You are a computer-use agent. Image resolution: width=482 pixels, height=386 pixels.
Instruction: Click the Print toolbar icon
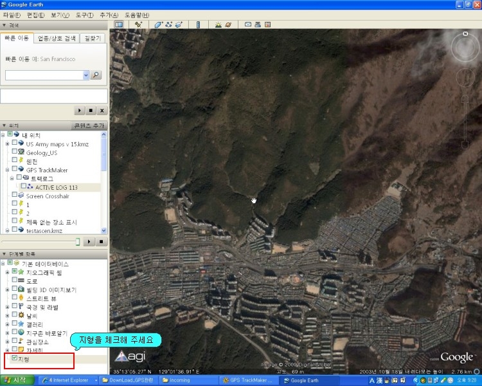pos(258,24)
